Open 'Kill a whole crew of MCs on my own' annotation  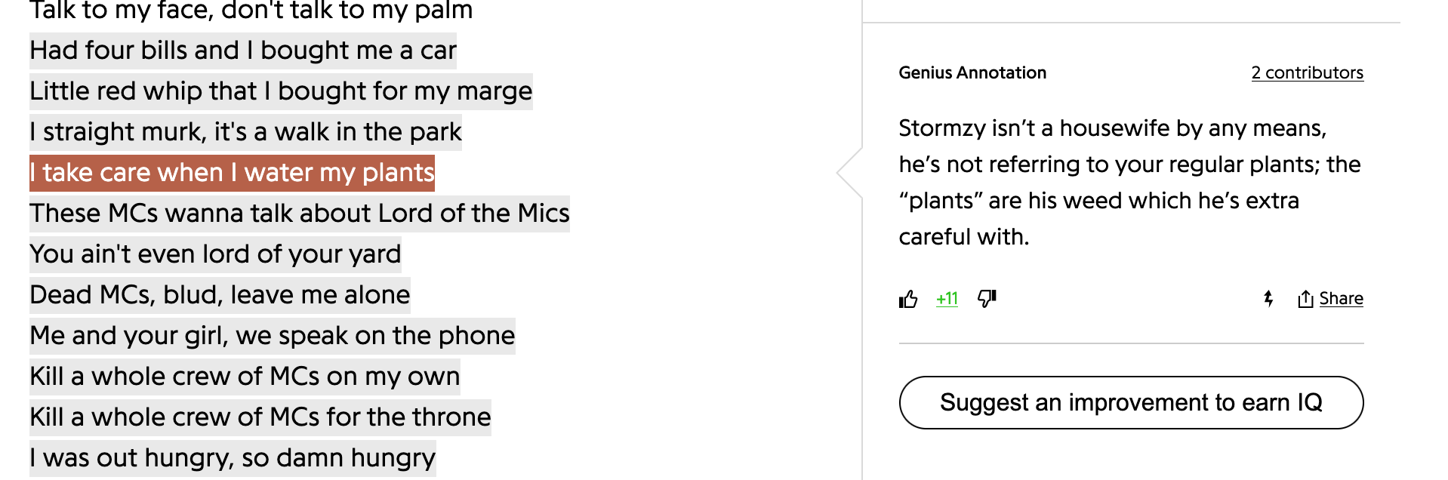coord(245,376)
